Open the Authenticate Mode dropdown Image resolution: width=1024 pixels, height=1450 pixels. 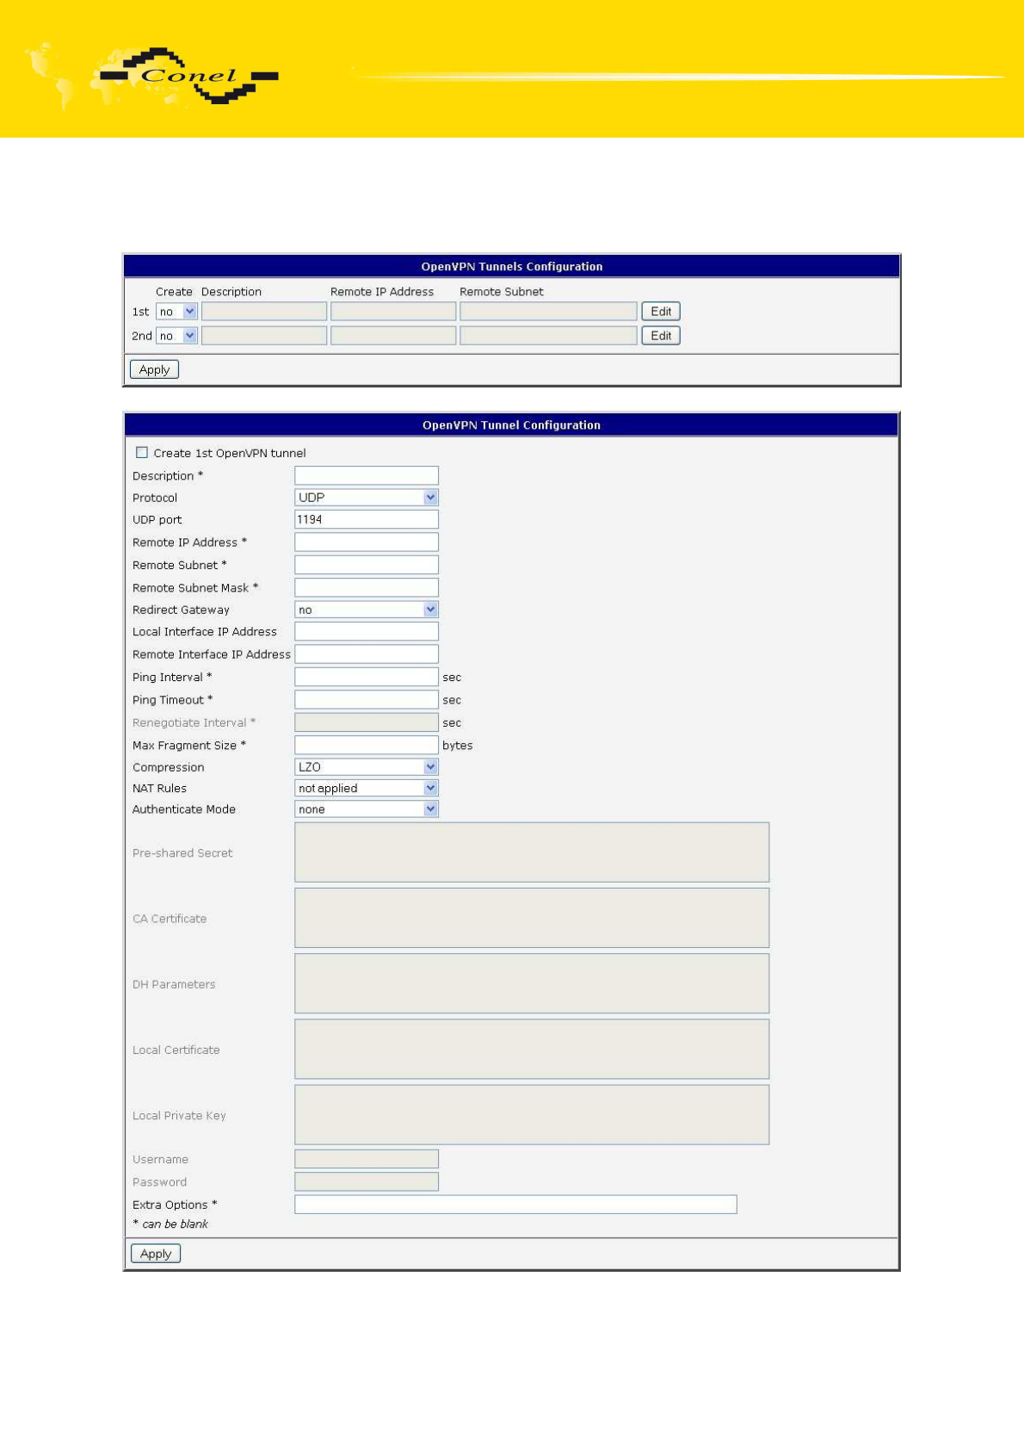coord(367,809)
